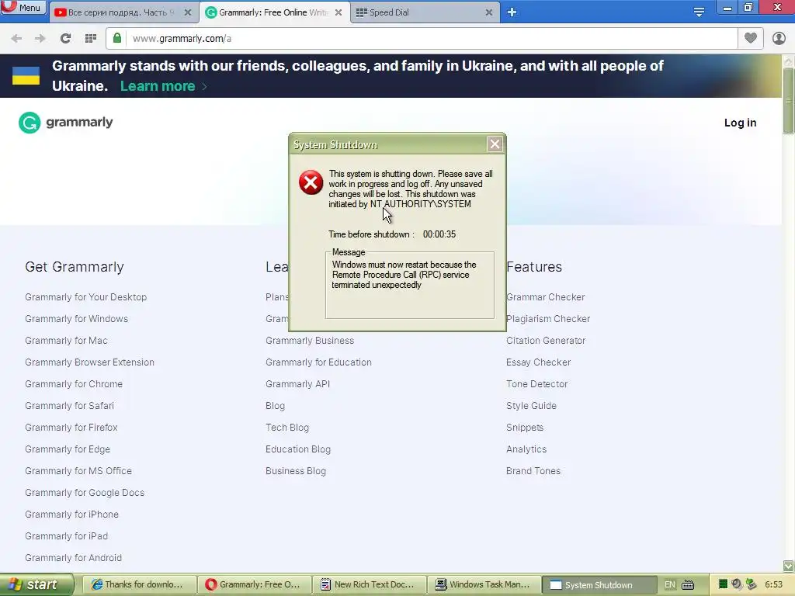Switch to Thanks for download taskbar item
This screenshot has width=795, height=596.
tap(139, 585)
